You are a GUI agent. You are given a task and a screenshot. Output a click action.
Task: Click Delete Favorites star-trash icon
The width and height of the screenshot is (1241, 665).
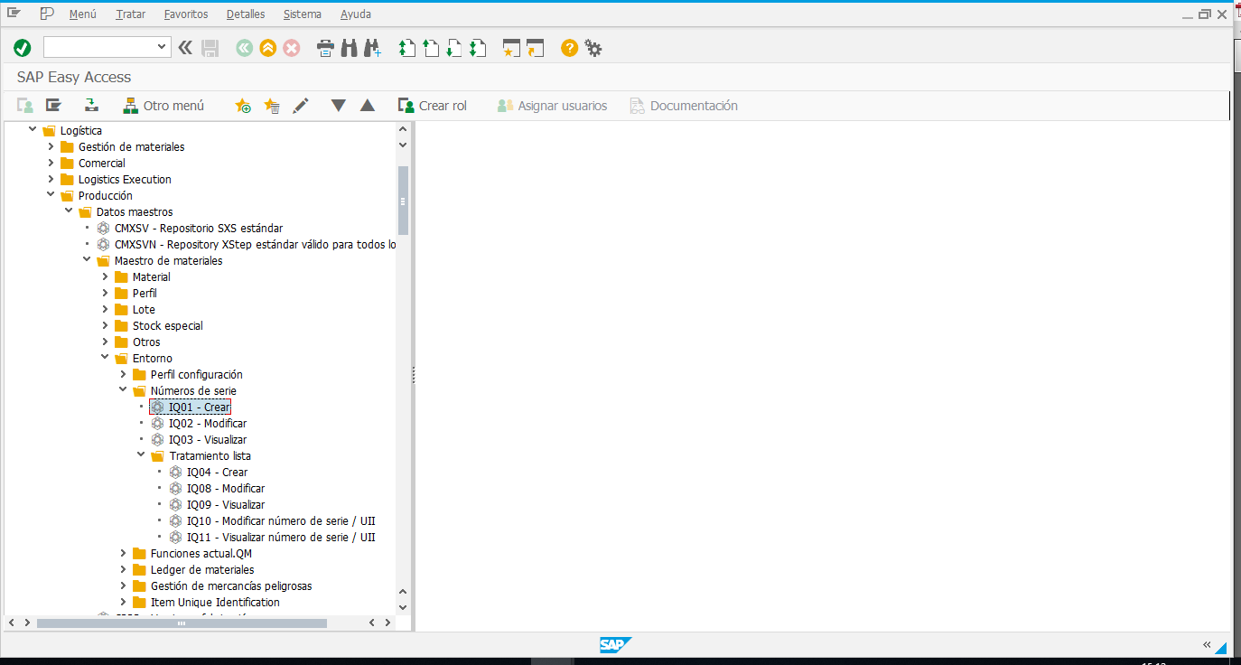(x=272, y=106)
